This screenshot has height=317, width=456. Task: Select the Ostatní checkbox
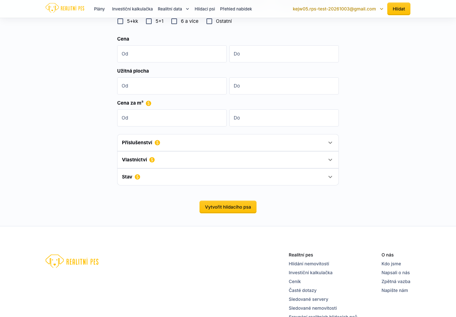point(209,21)
